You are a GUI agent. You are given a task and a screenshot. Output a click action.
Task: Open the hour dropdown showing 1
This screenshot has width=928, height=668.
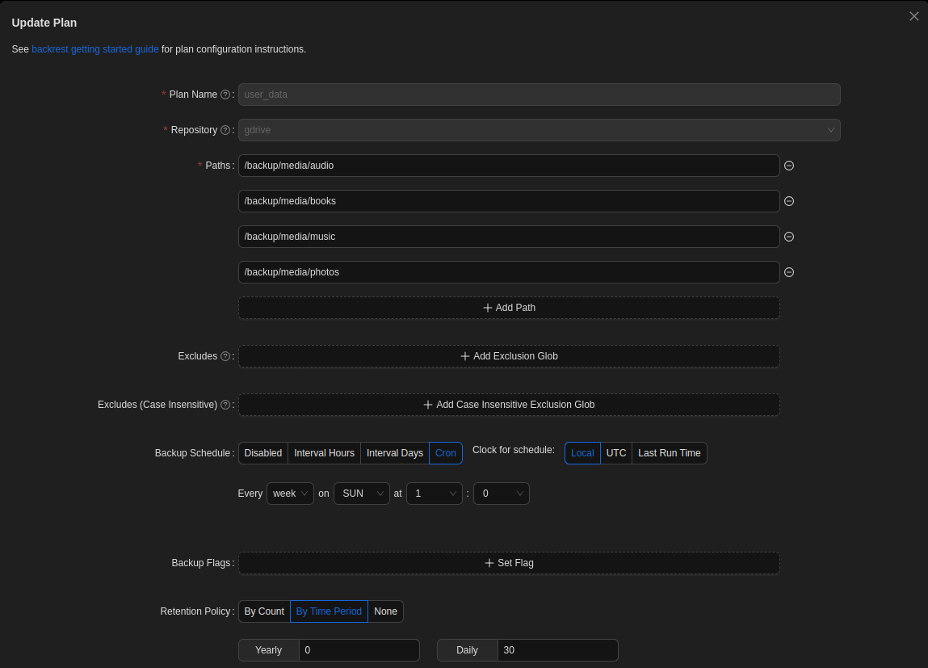pos(433,494)
